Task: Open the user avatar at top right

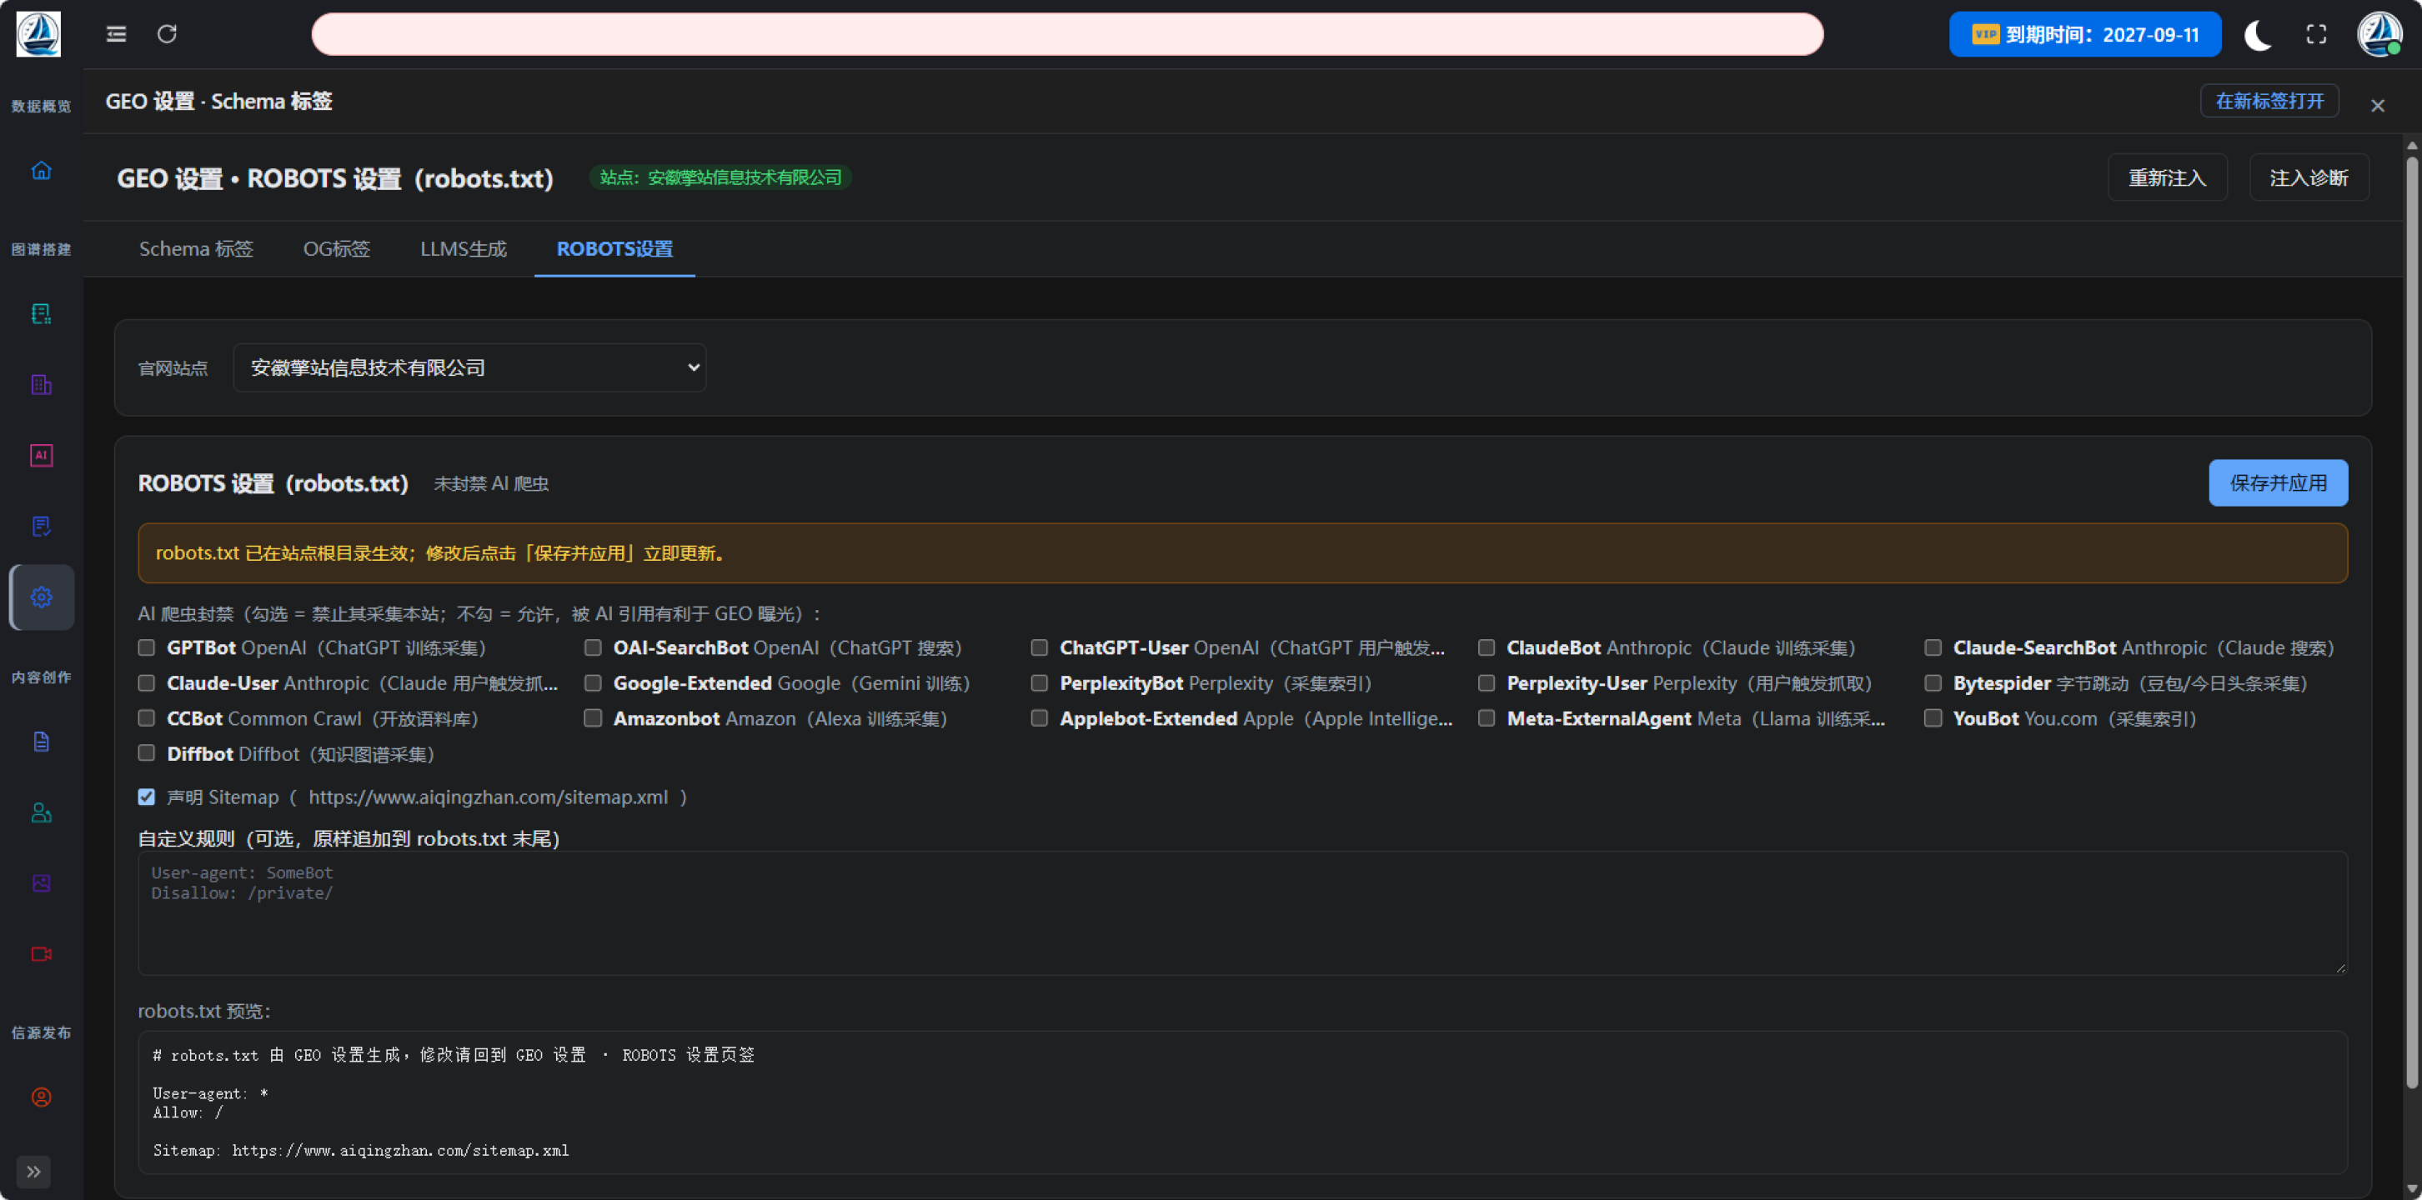Action: coord(2379,35)
